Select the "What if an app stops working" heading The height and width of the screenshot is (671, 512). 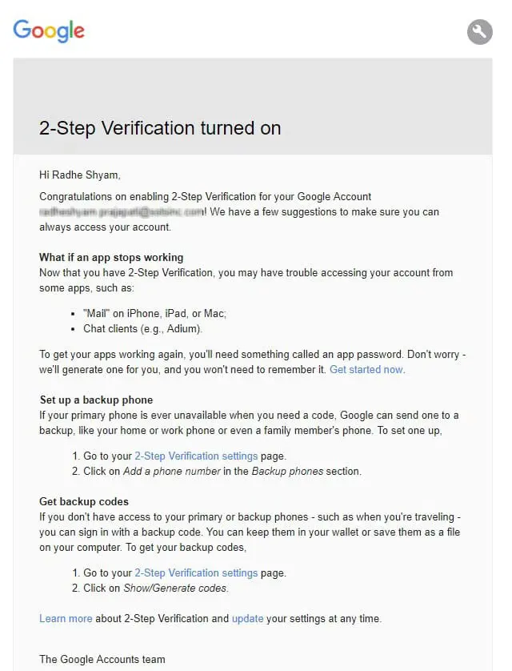pyautogui.click(x=111, y=257)
